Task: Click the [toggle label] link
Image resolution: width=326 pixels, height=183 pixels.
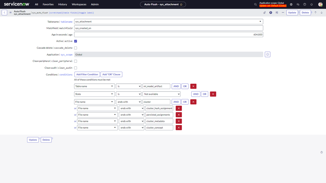Action: [86, 13]
